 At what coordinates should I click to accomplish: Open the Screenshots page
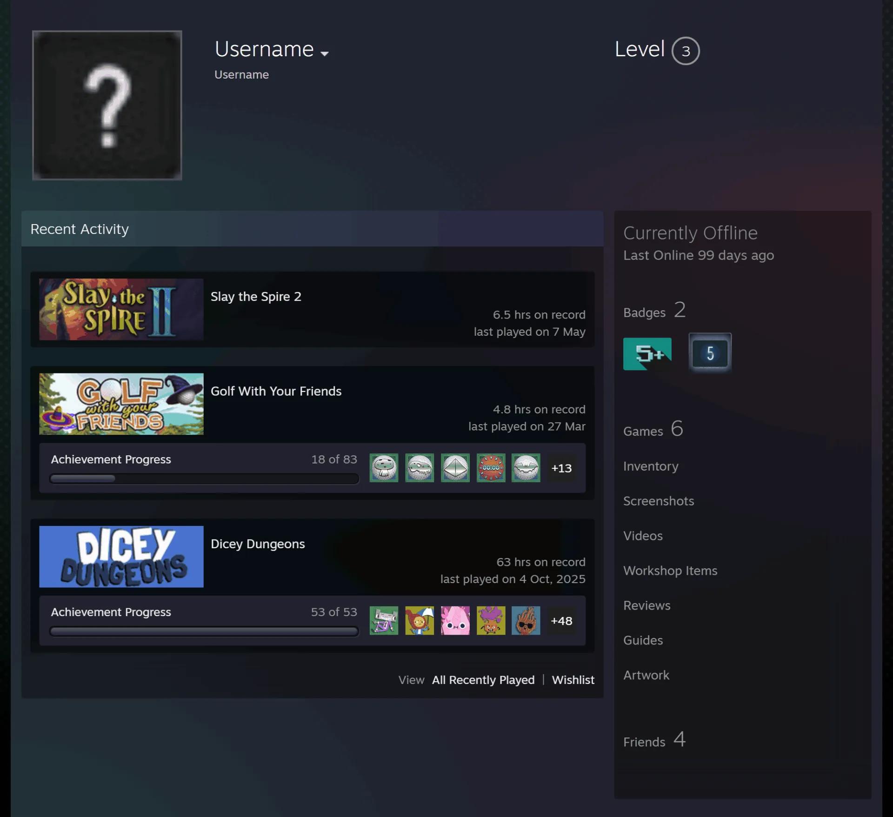tap(659, 501)
